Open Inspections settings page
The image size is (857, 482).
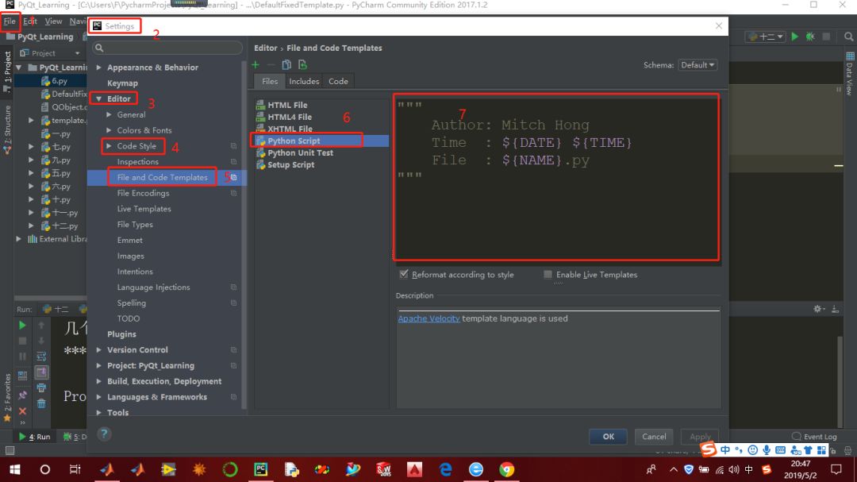tap(138, 161)
